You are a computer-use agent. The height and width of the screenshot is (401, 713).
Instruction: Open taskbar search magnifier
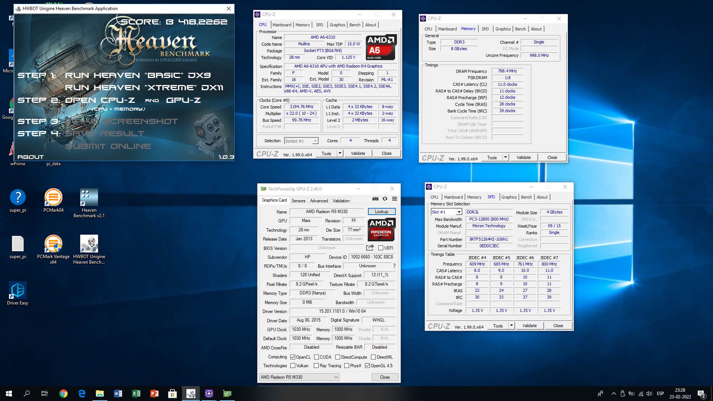coord(27,394)
